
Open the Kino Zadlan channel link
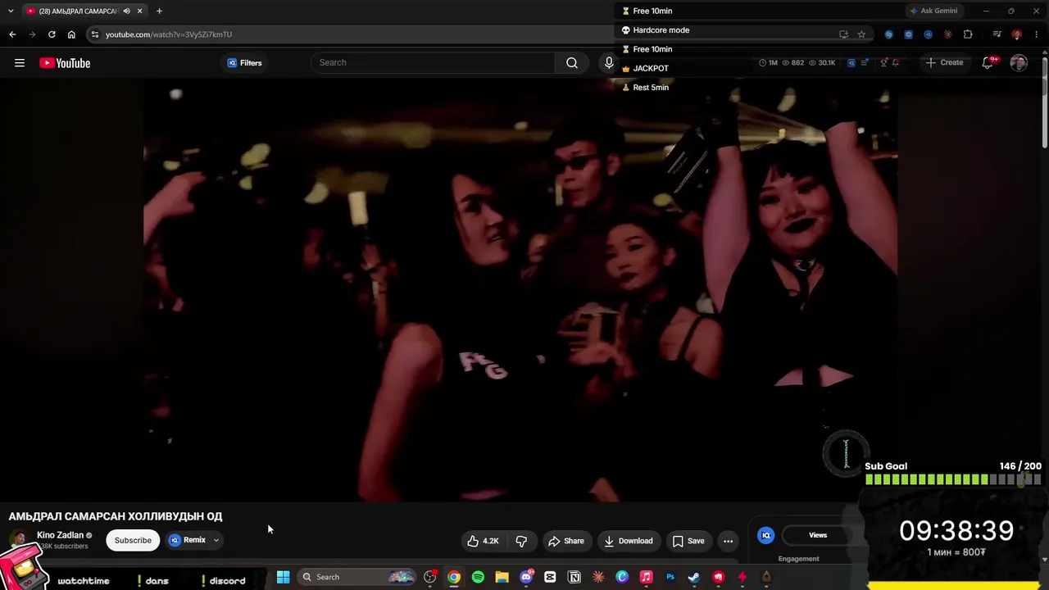(60, 535)
